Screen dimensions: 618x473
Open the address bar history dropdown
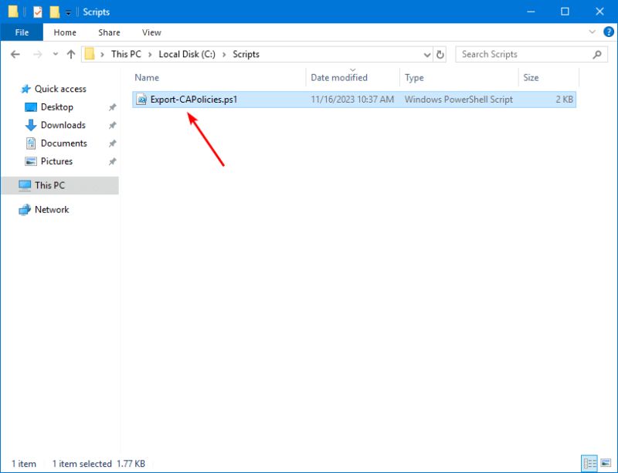(428, 54)
